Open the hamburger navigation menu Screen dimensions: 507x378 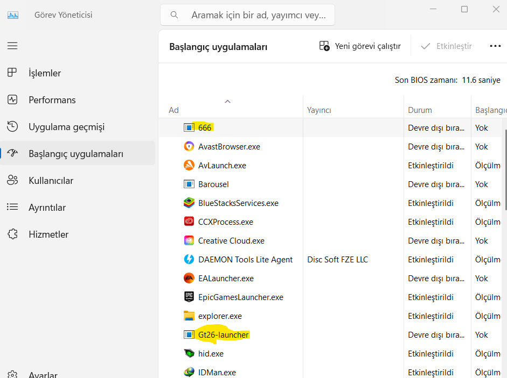click(12, 46)
